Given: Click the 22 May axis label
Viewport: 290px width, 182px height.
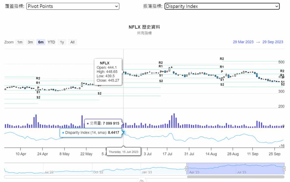Looking at the screenshot, I should click(86, 154).
